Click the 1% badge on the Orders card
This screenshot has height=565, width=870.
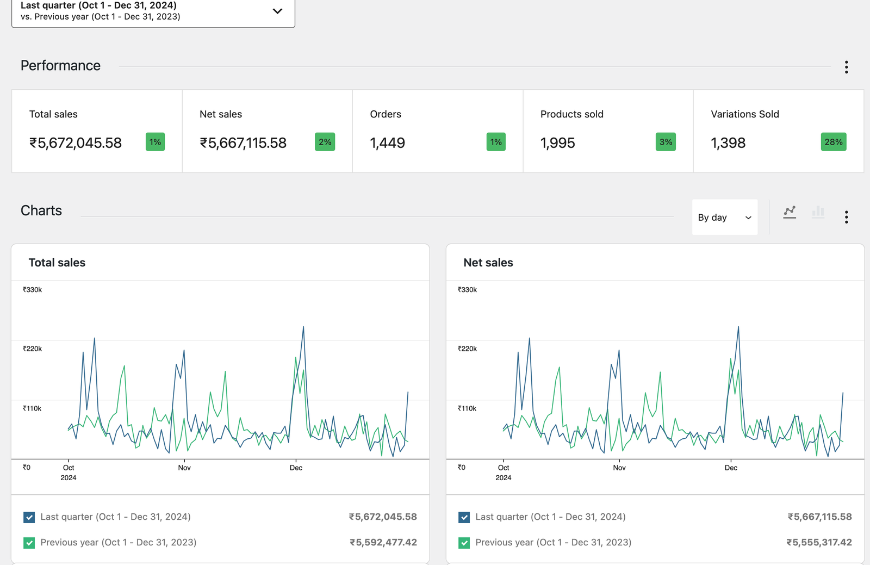pos(495,142)
